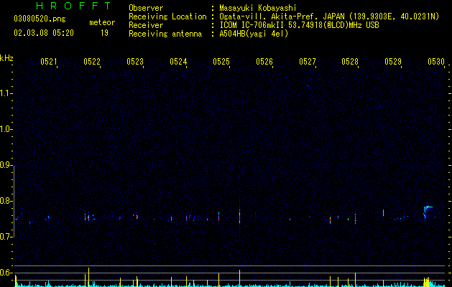
Task: Click the 0530 time marker
Action: pos(436,61)
